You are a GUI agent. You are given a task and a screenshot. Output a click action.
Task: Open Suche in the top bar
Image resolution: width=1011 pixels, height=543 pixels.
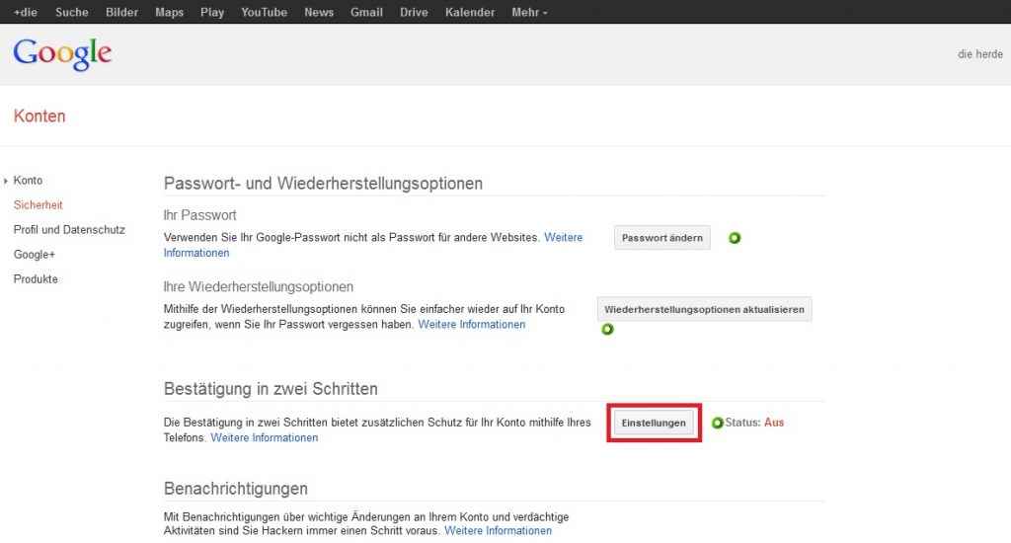tap(71, 12)
